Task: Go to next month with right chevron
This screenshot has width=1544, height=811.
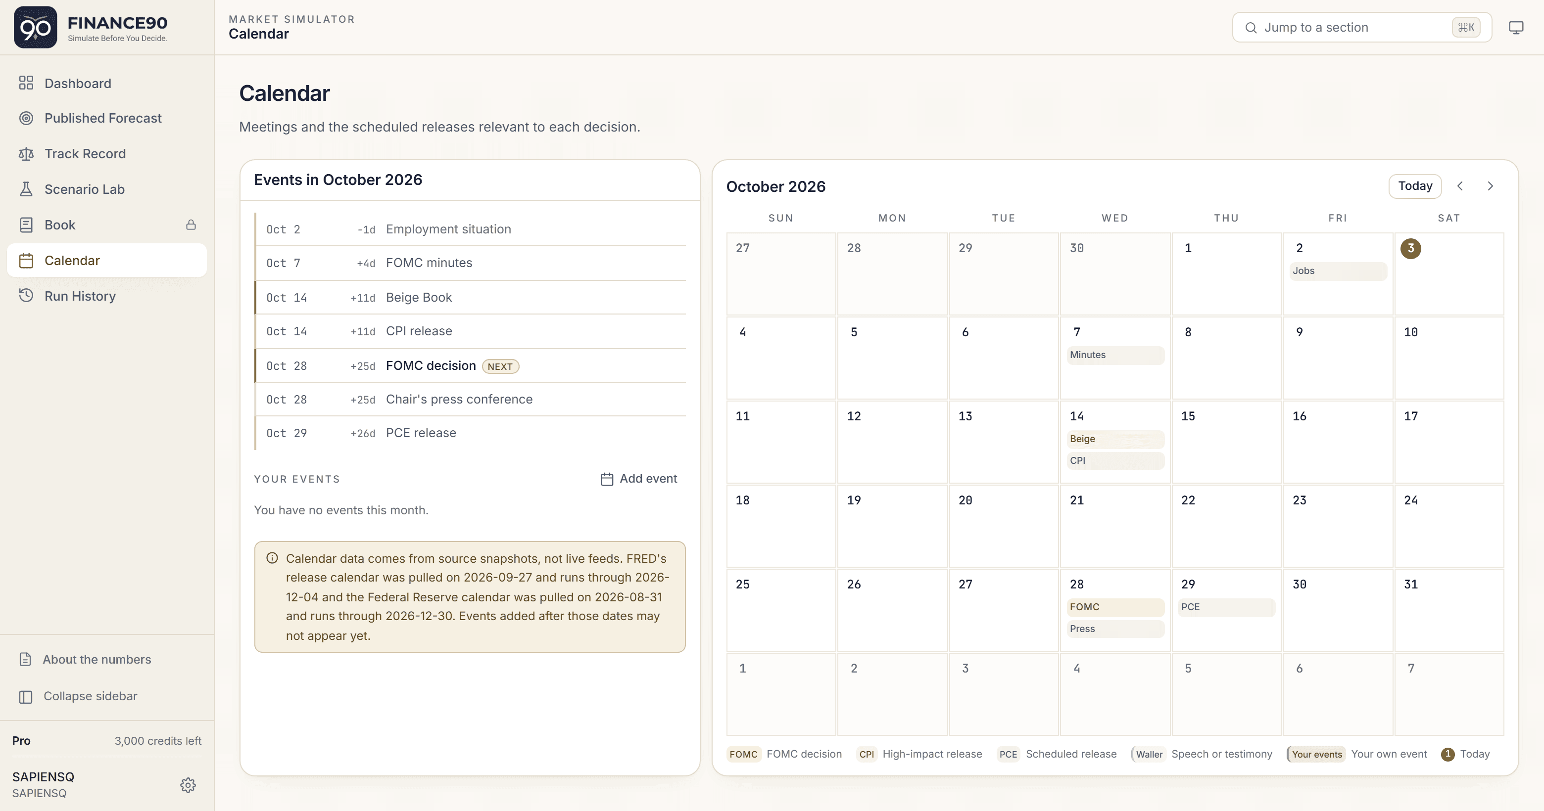Action: tap(1490, 186)
